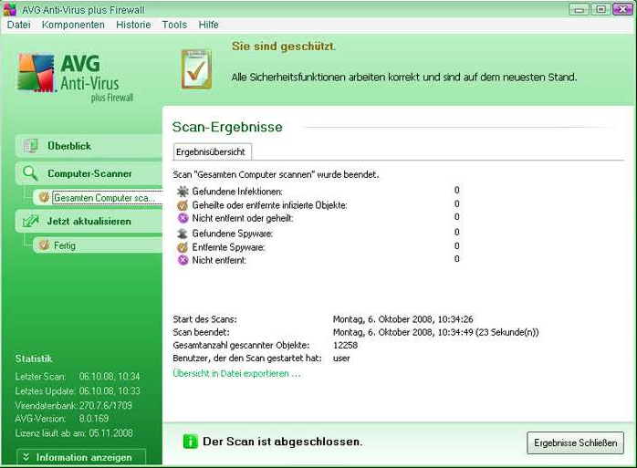Click the Gefundene Infektionen label
The height and width of the screenshot is (468, 637).
[x=237, y=192]
